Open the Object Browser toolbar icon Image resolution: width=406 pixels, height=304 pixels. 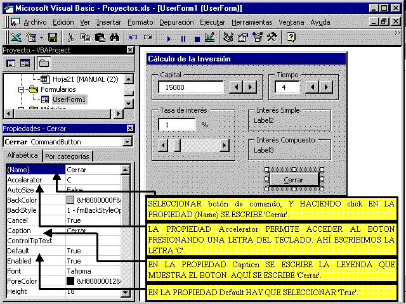point(258,38)
